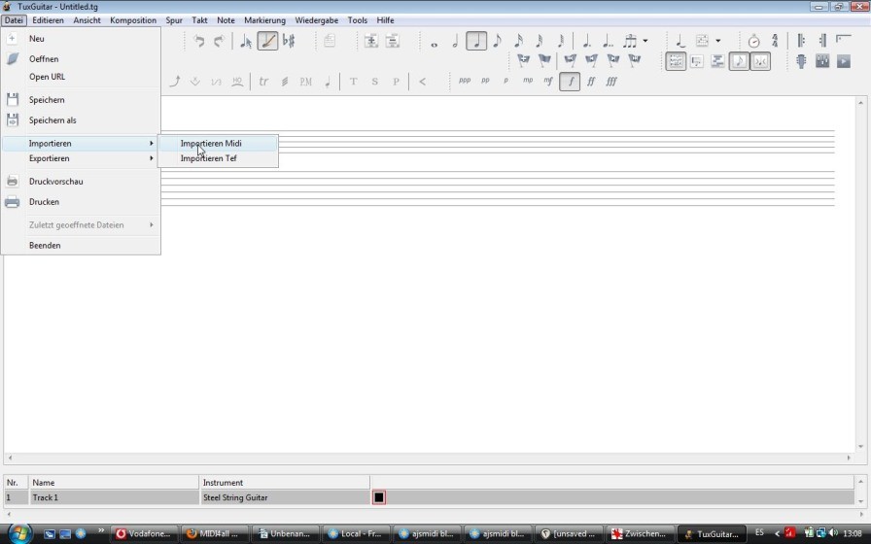Toggle the 'ppp' dynamic
The width and height of the screenshot is (871, 544).
click(x=465, y=81)
